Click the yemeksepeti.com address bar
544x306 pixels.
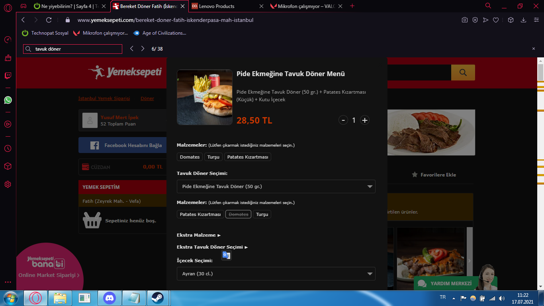[x=165, y=20]
